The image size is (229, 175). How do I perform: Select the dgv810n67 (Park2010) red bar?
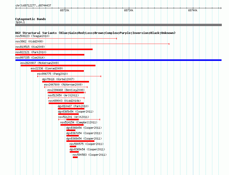click(71, 109)
